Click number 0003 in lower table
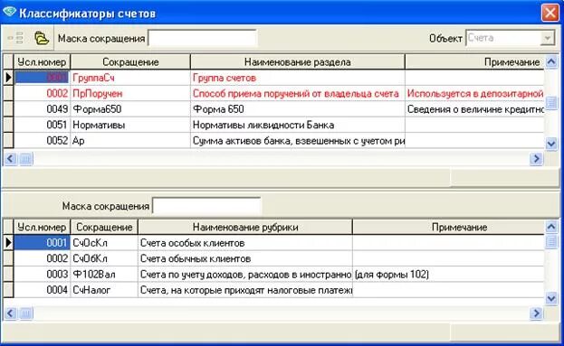 [x=42, y=275]
